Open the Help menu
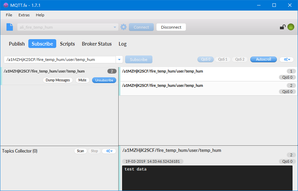Image resolution: width=298 pixels, height=191 pixels. pyautogui.click(x=40, y=15)
